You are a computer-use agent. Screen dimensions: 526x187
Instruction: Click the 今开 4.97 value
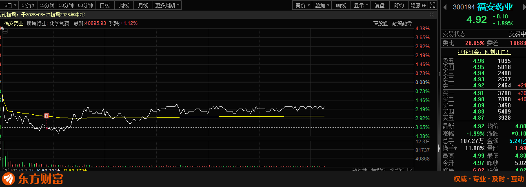(x=479, y=163)
